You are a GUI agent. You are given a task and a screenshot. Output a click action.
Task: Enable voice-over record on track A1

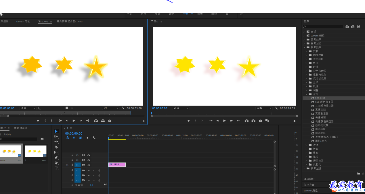(x=99, y=170)
